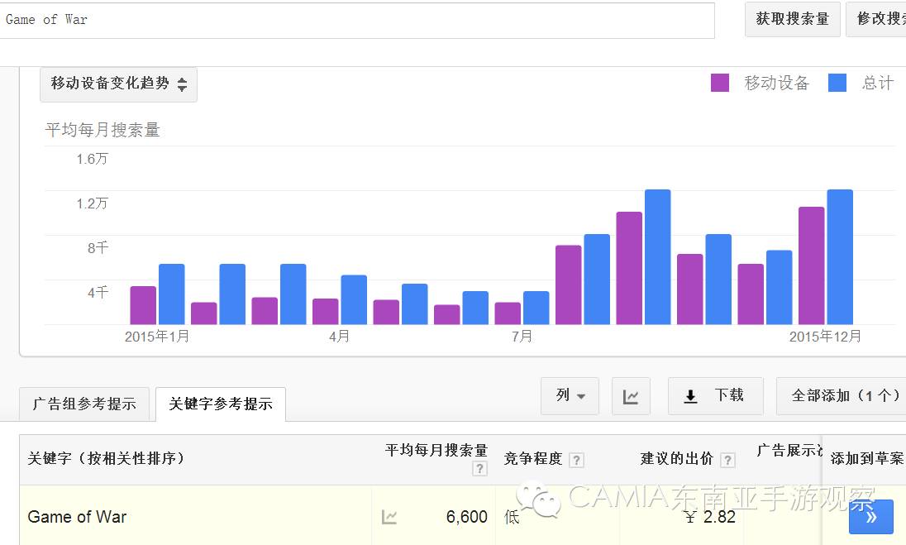
Task: Open the 移动设备变化趋势 dropdown
Action: coord(118,84)
